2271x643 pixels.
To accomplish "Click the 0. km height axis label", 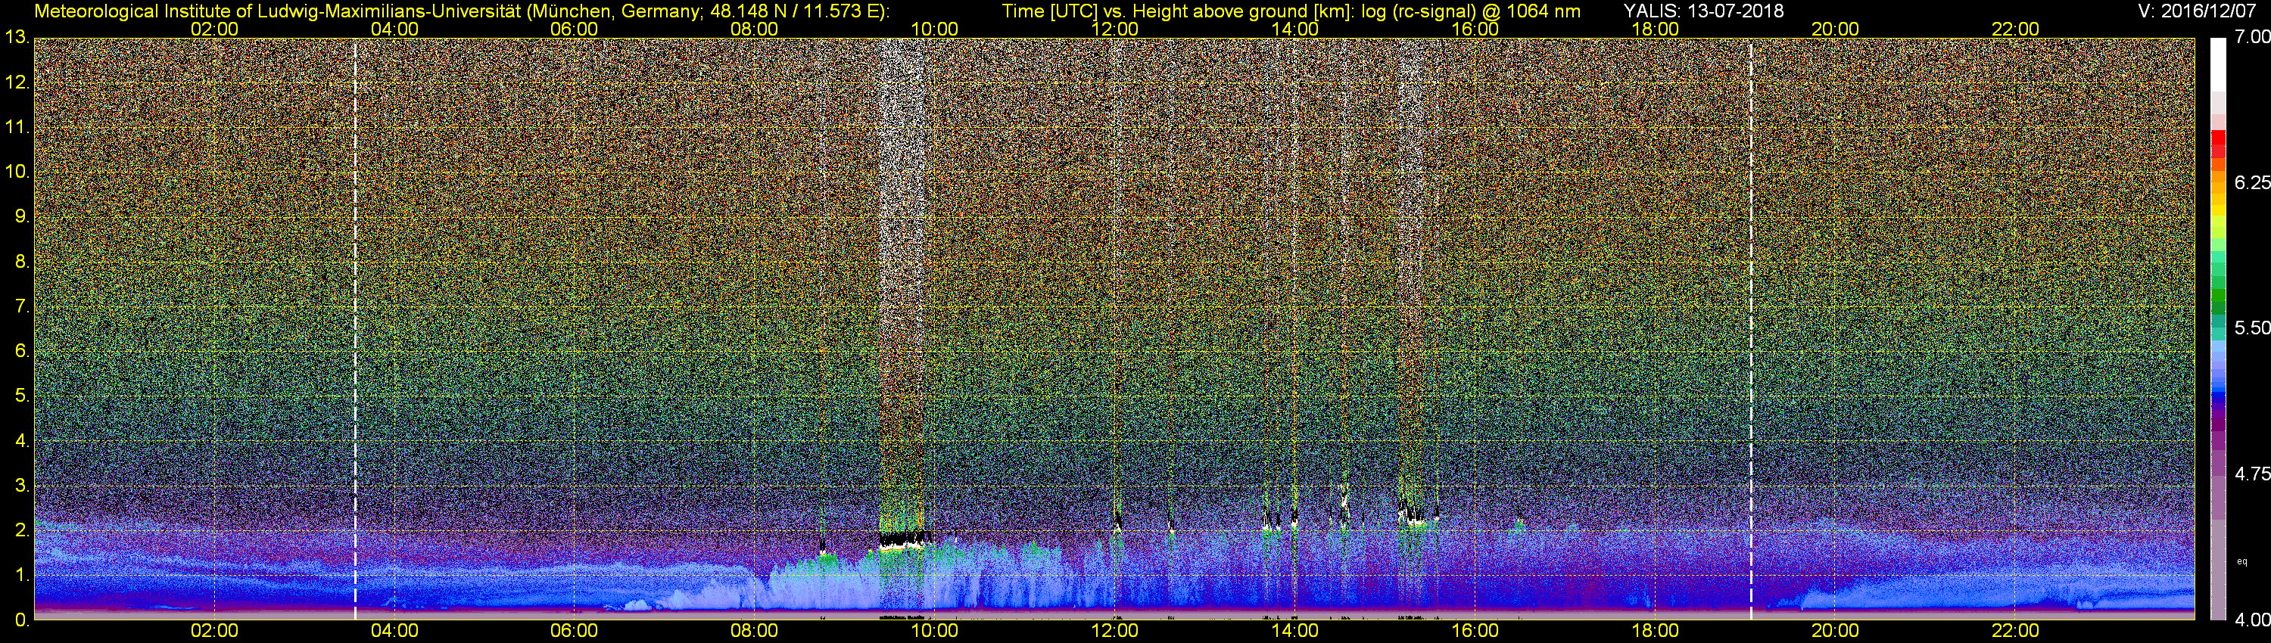I will click(22, 620).
